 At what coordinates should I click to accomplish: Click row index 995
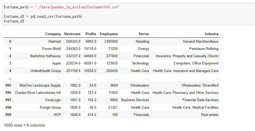click(x=9, y=85)
